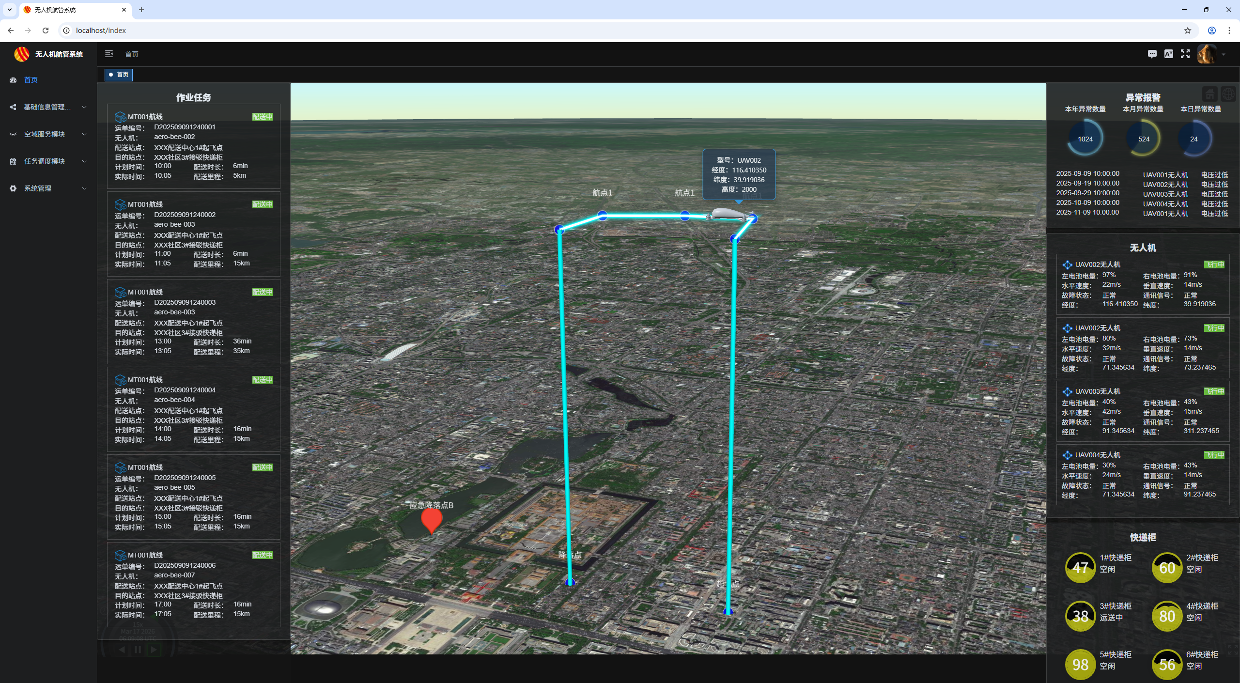This screenshot has height=683, width=1240.
Task: Enter fullscreen with the expand arrows icon
Action: [1185, 54]
